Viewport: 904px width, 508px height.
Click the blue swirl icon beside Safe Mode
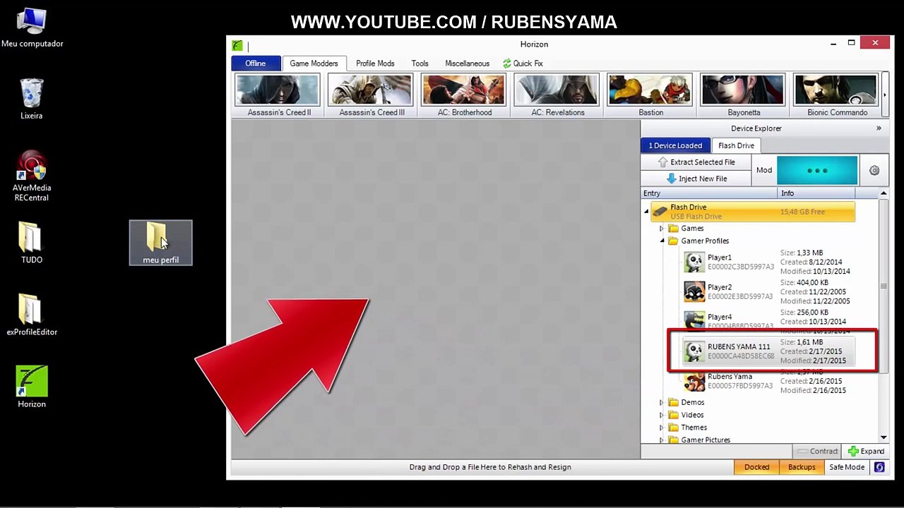(x=879, y=467)
